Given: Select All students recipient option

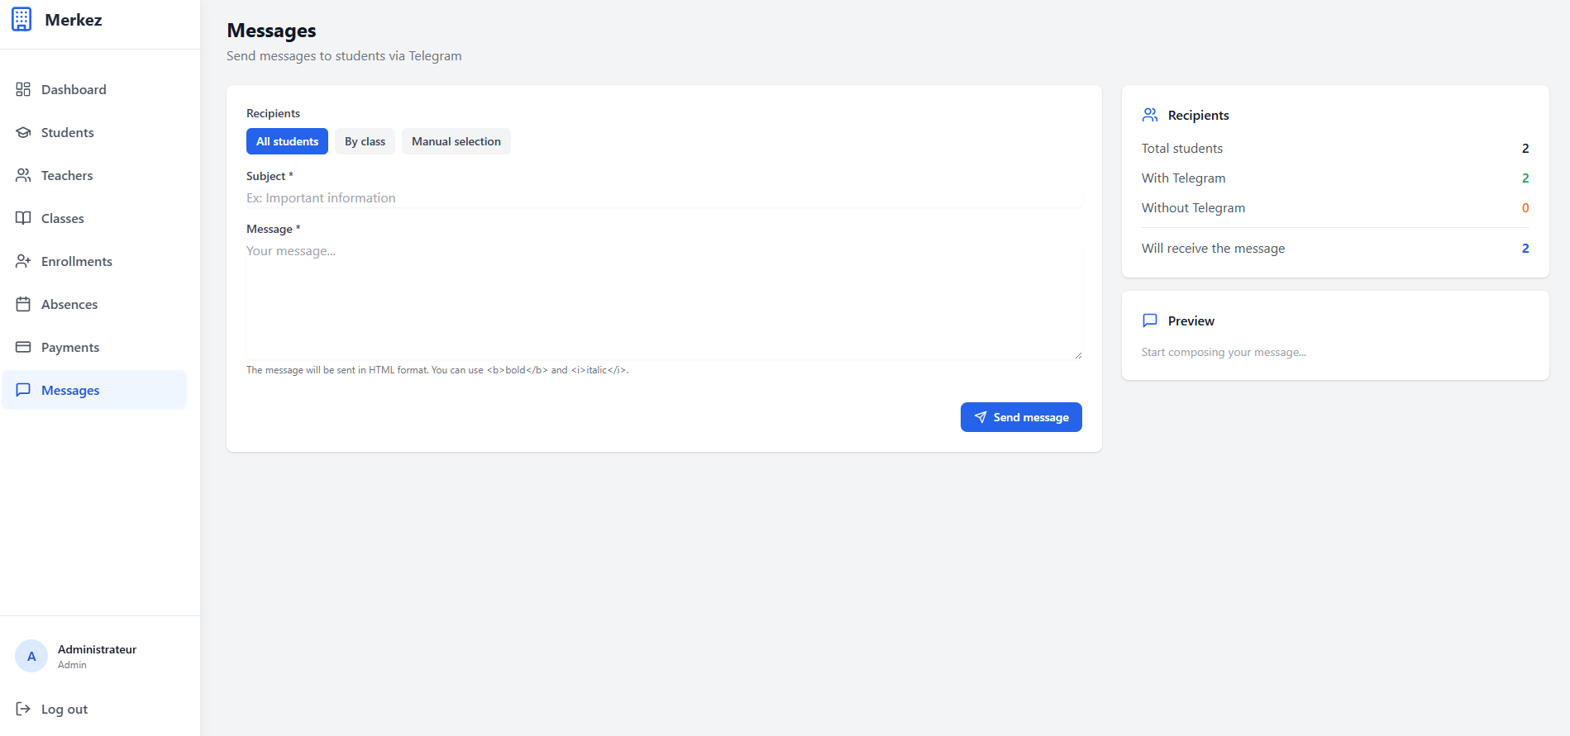Looking at the screenshot, I should coord(287,141).
